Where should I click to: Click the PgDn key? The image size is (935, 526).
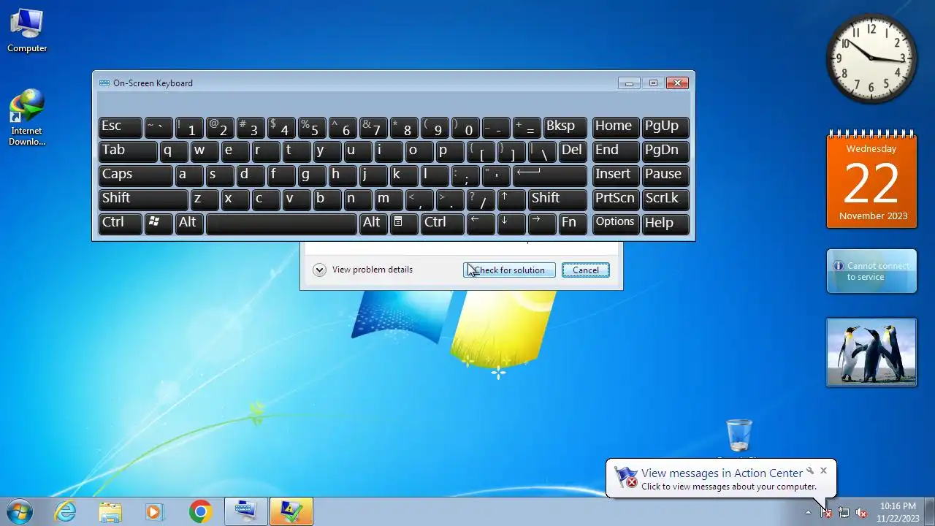[x=665, y=150]
